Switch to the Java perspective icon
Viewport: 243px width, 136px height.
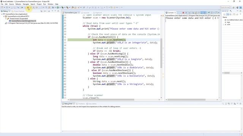pos(237,8)
